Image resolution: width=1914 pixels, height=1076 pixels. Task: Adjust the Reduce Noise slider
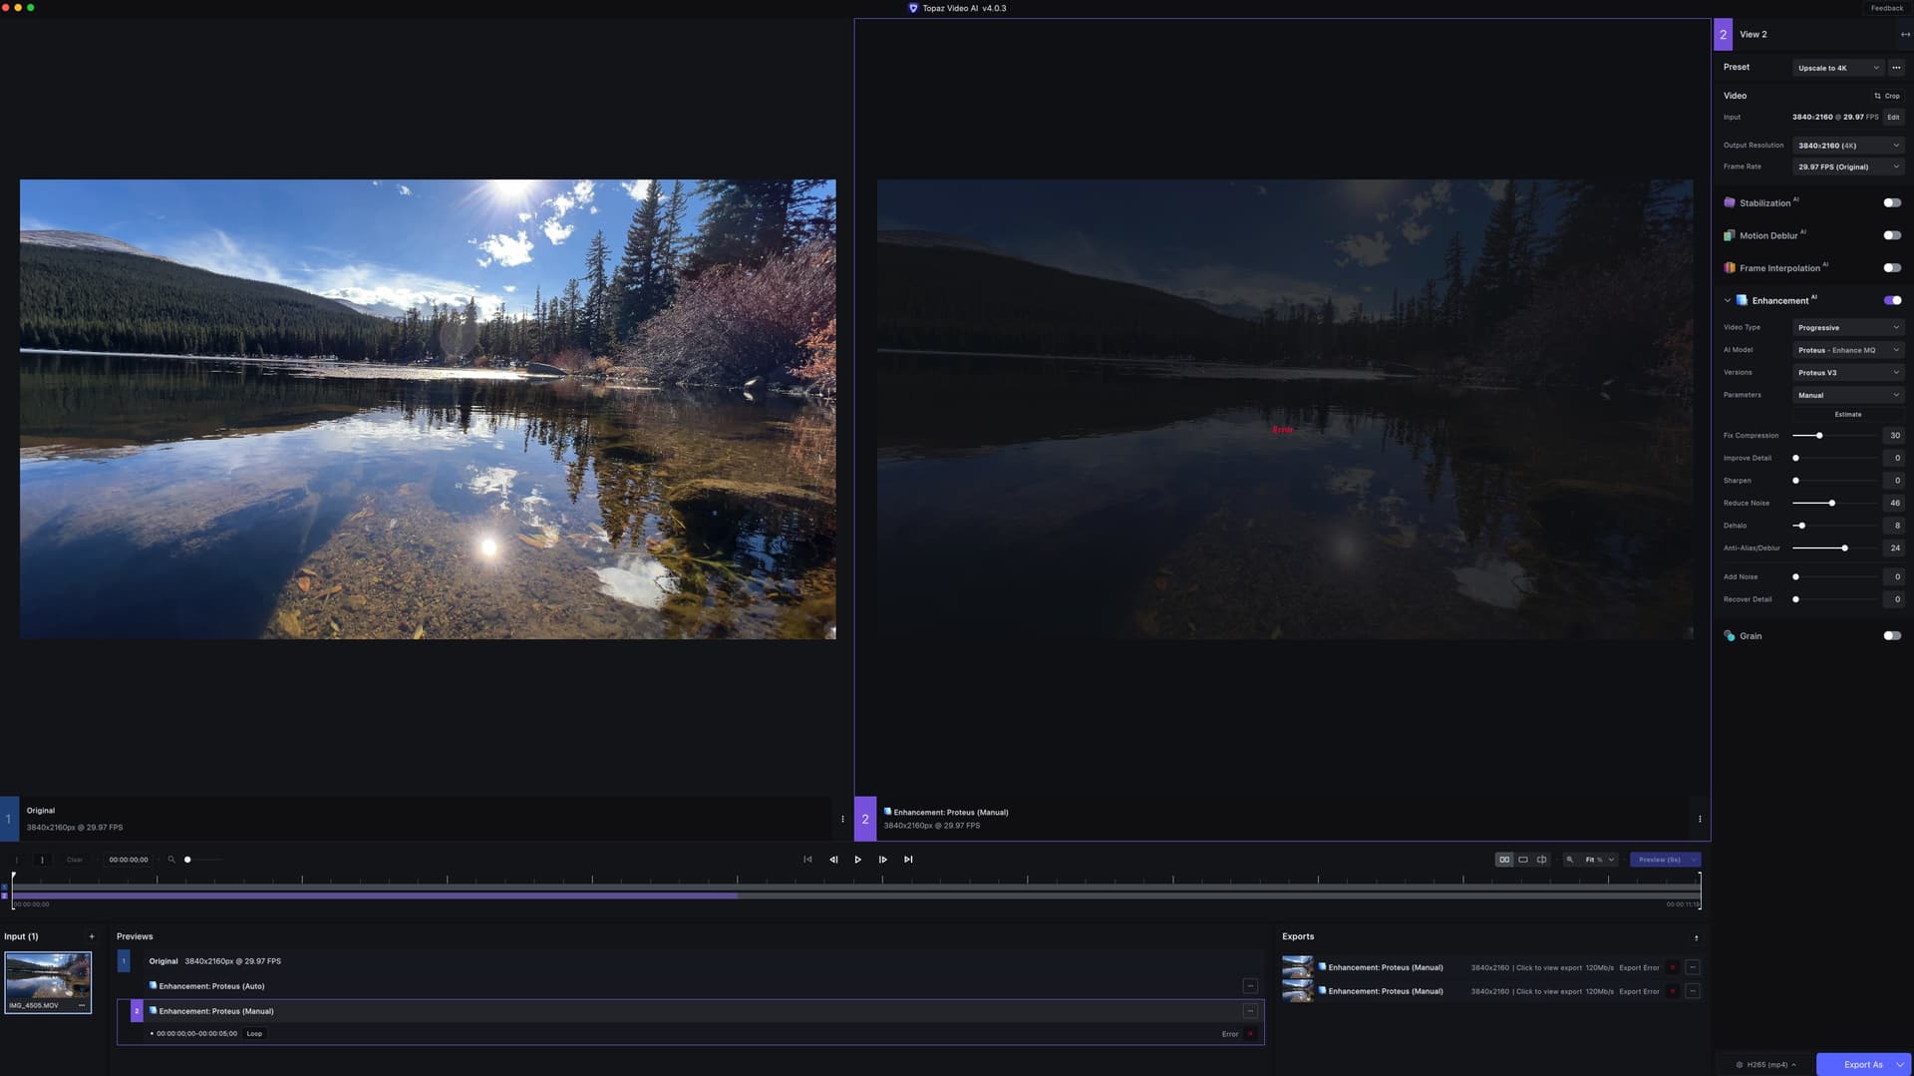(x=1832, y=504)
